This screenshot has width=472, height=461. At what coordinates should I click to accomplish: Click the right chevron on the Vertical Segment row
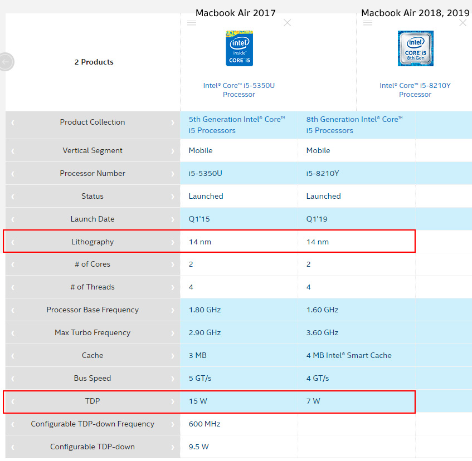tap(173, 151)
